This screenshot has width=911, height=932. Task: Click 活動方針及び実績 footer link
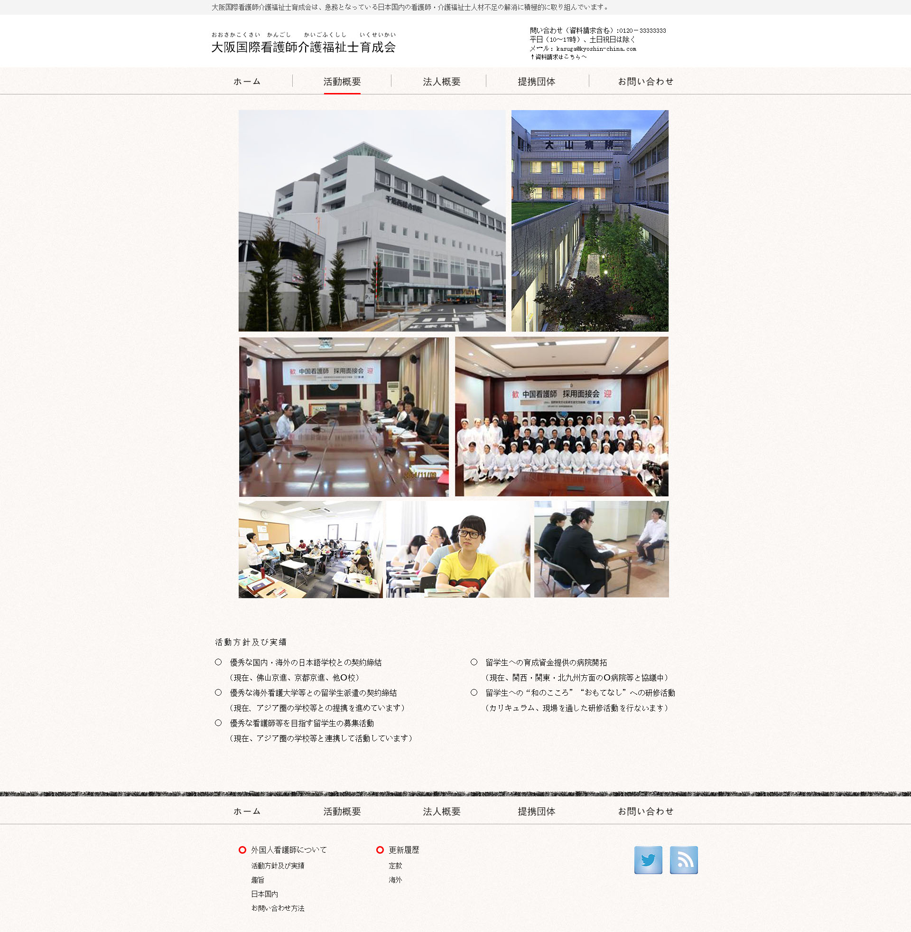(x=278, y=866)
